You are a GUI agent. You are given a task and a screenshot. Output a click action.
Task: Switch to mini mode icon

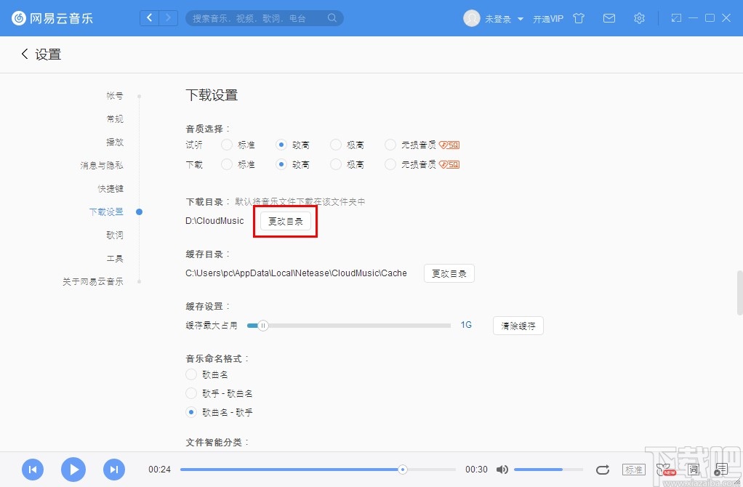pyautogui.click(x=676, y=18)
